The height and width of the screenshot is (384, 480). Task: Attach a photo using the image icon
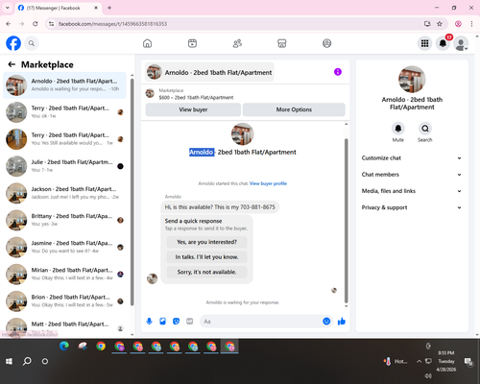click(x=162, y=322)
